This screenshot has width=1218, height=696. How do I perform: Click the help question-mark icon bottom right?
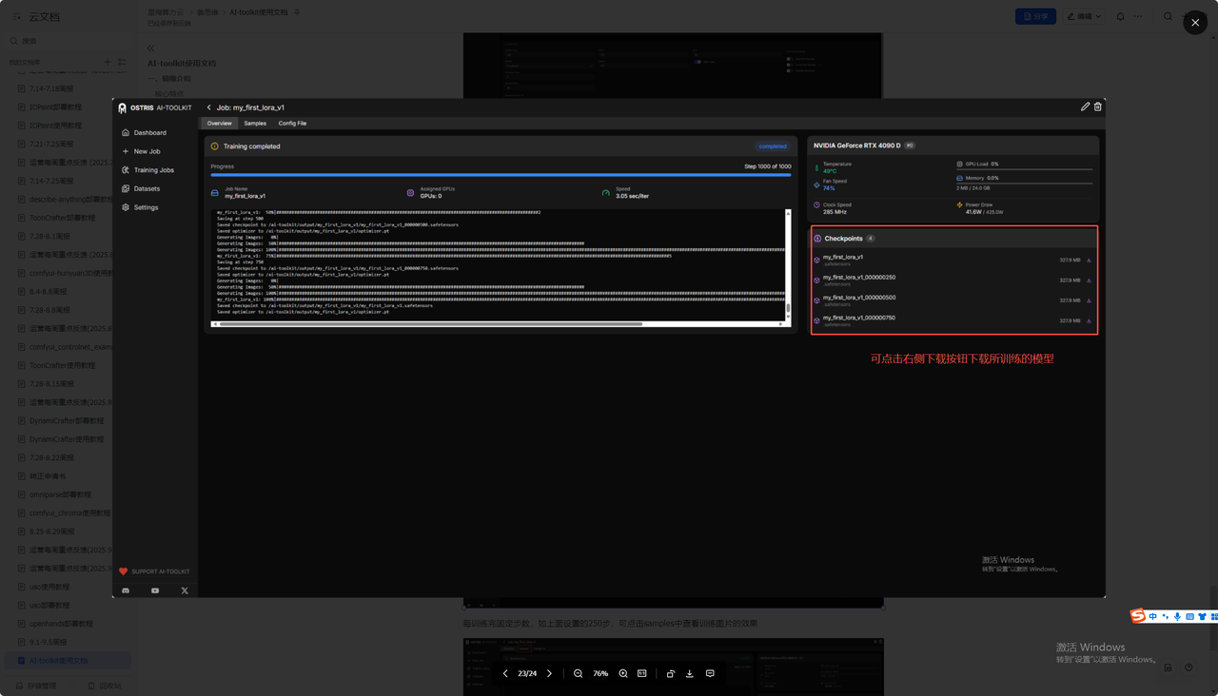pos(1189,667)
